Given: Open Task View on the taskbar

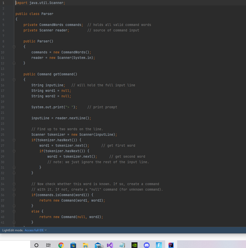Looking at the screenshot, I should [48, 245].
